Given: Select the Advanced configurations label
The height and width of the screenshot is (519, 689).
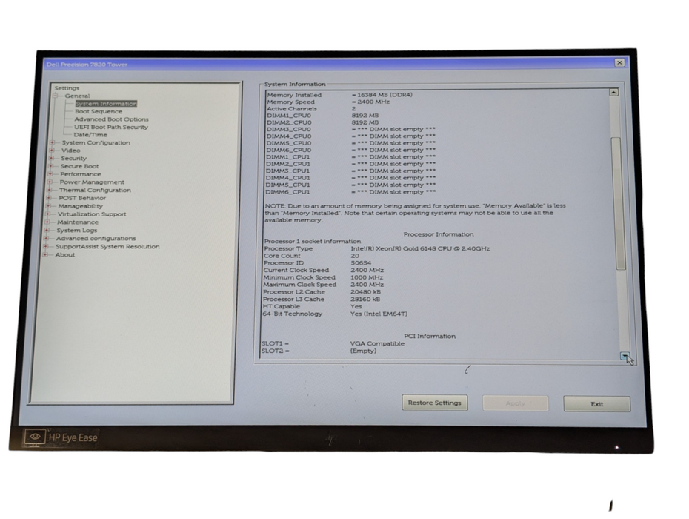Looking at the screenshot, I should tap(96, 239).
